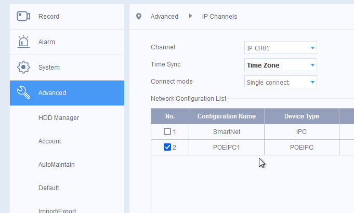Viewport: 354px width, 213px height.
Task: Click the System gear icon
Action: tap(23, 68)
